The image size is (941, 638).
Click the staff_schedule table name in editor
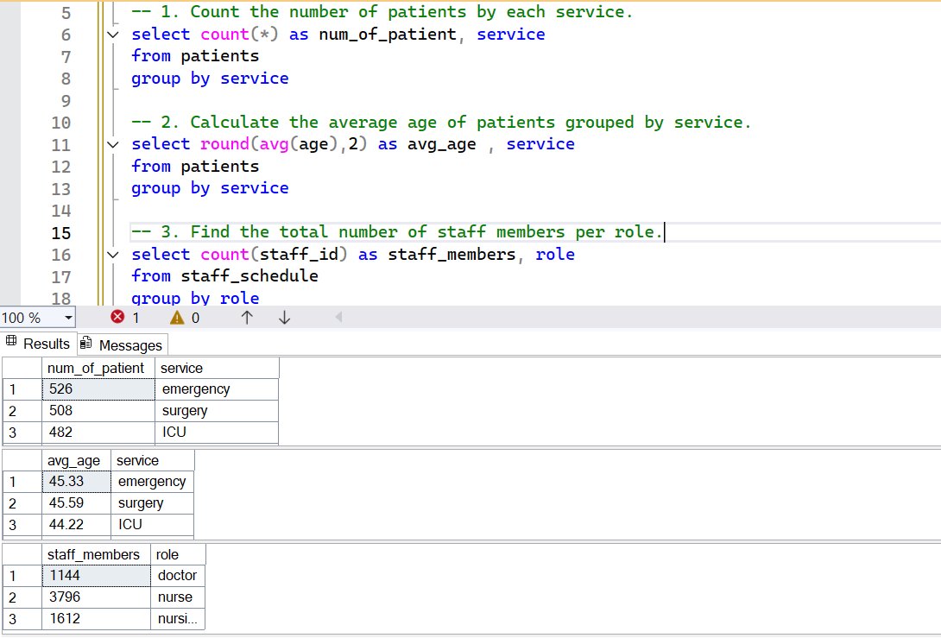[x=249, y=276]
